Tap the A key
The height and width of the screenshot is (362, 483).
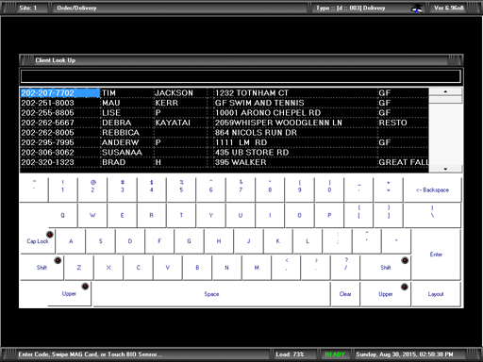[x=71, y=241]
